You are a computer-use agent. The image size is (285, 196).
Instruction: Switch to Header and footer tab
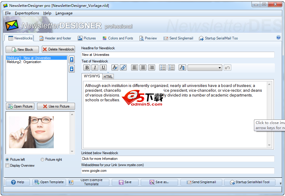click(55, 38)
